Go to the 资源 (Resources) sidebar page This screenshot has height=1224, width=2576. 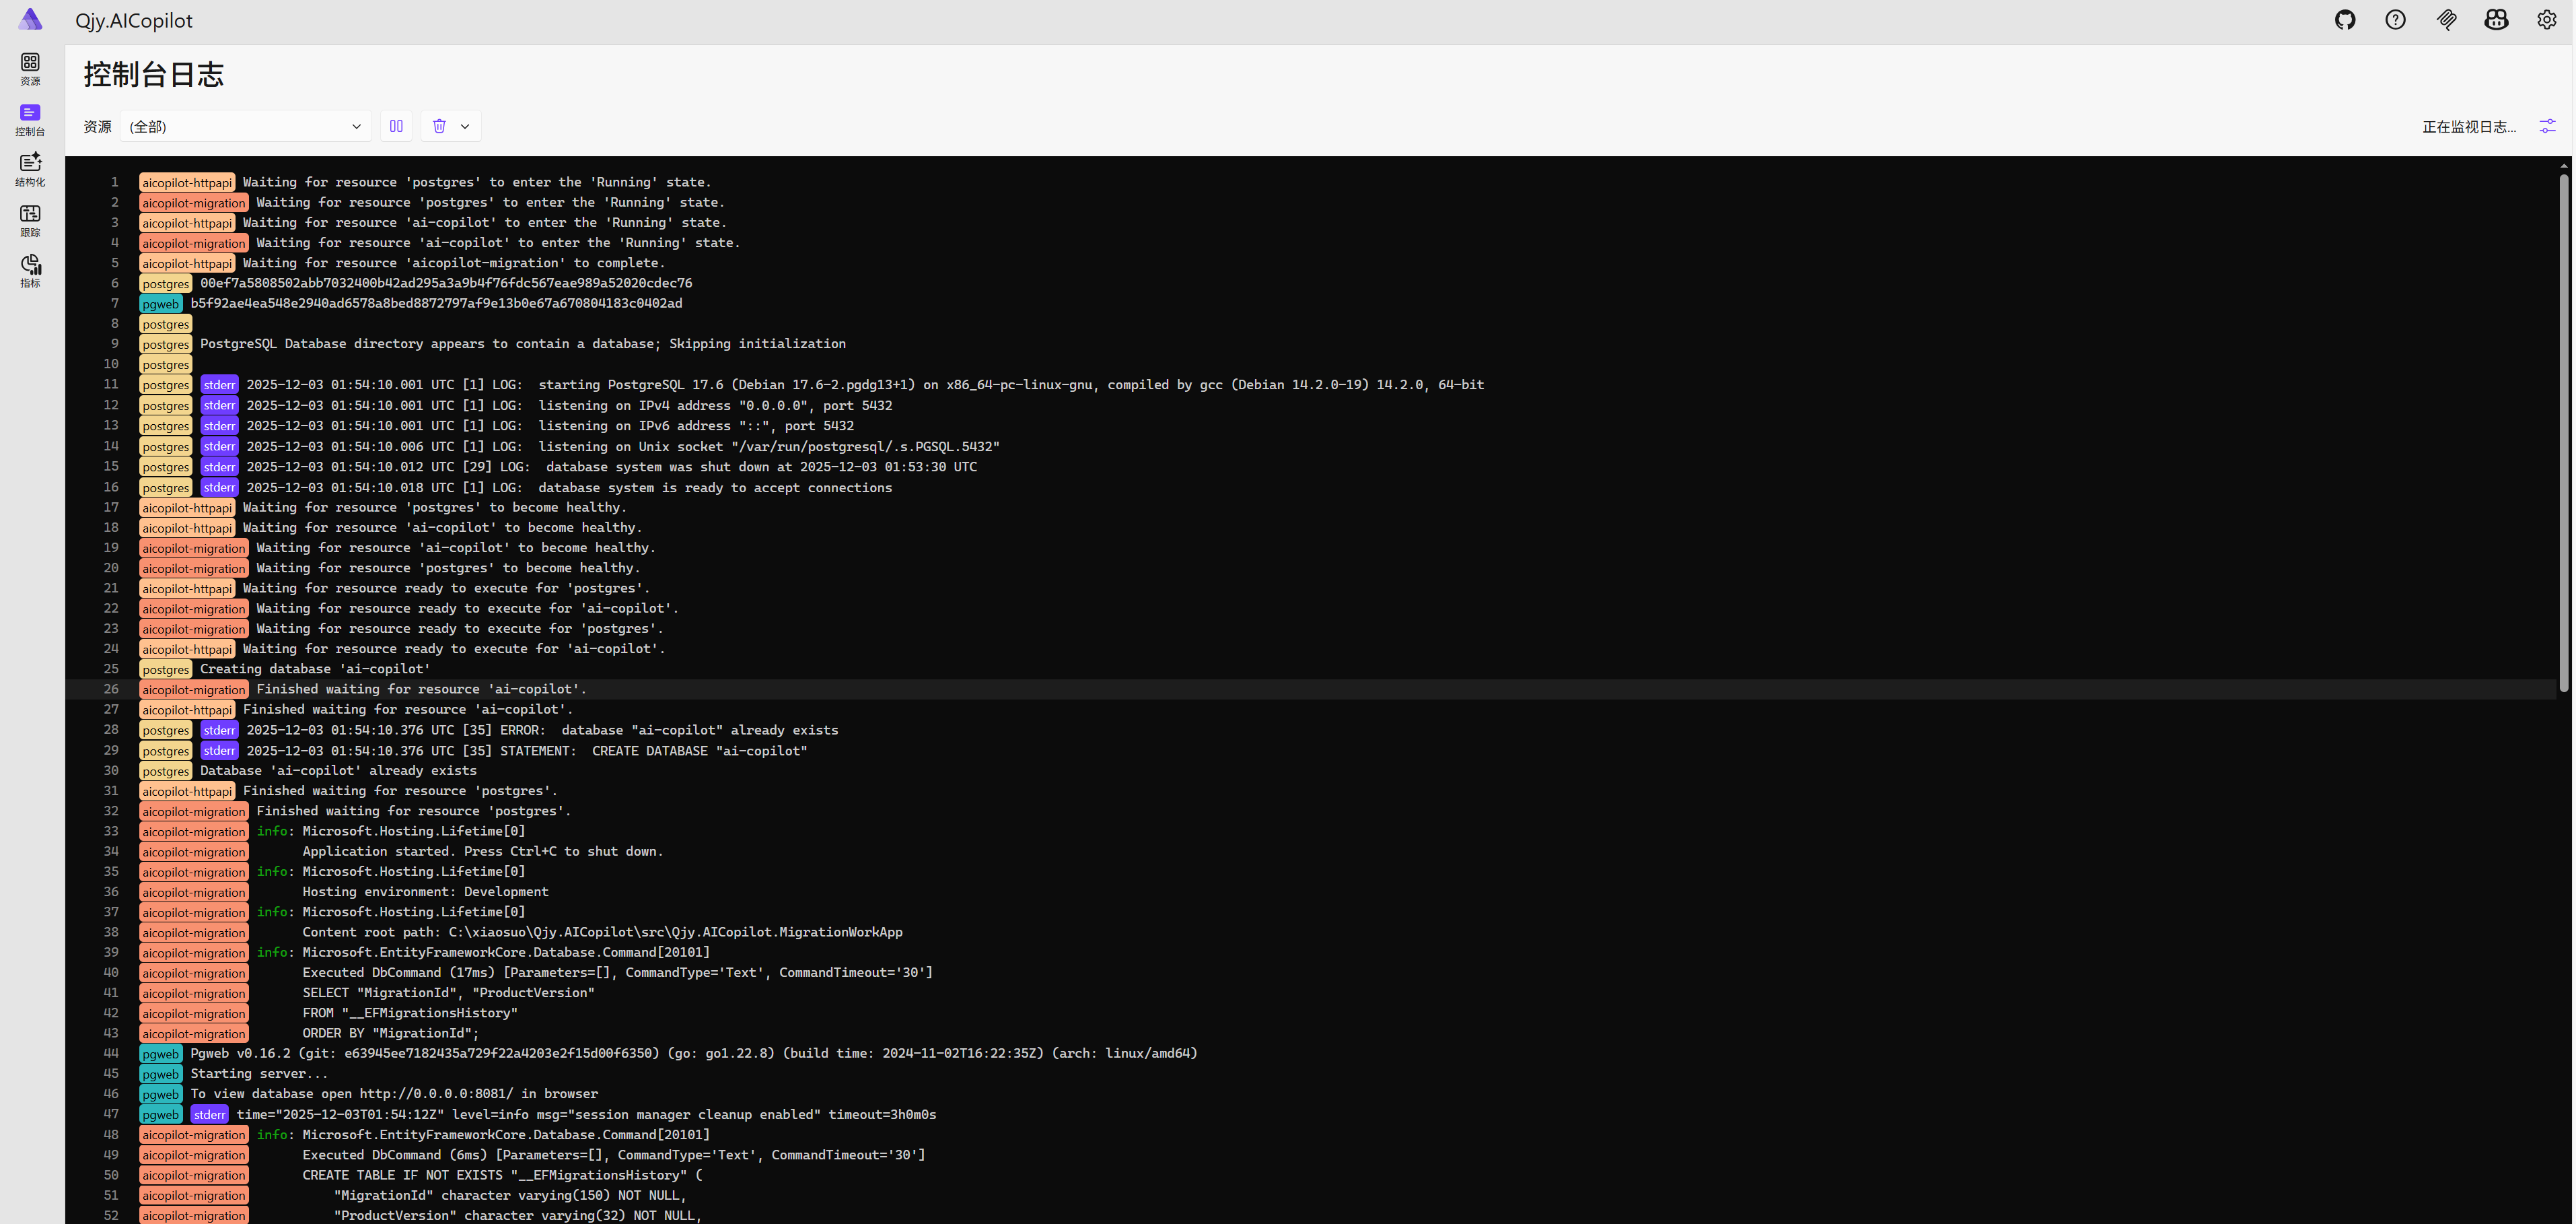[30, 69]
